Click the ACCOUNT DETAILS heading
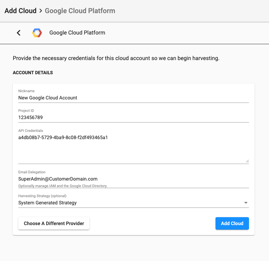The width and height of the screenshot is (269, 261). tap(33, 73)
